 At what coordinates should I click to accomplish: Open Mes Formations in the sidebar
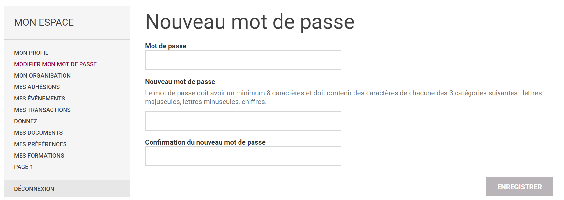pyautogui.click(x=39, y=156)
